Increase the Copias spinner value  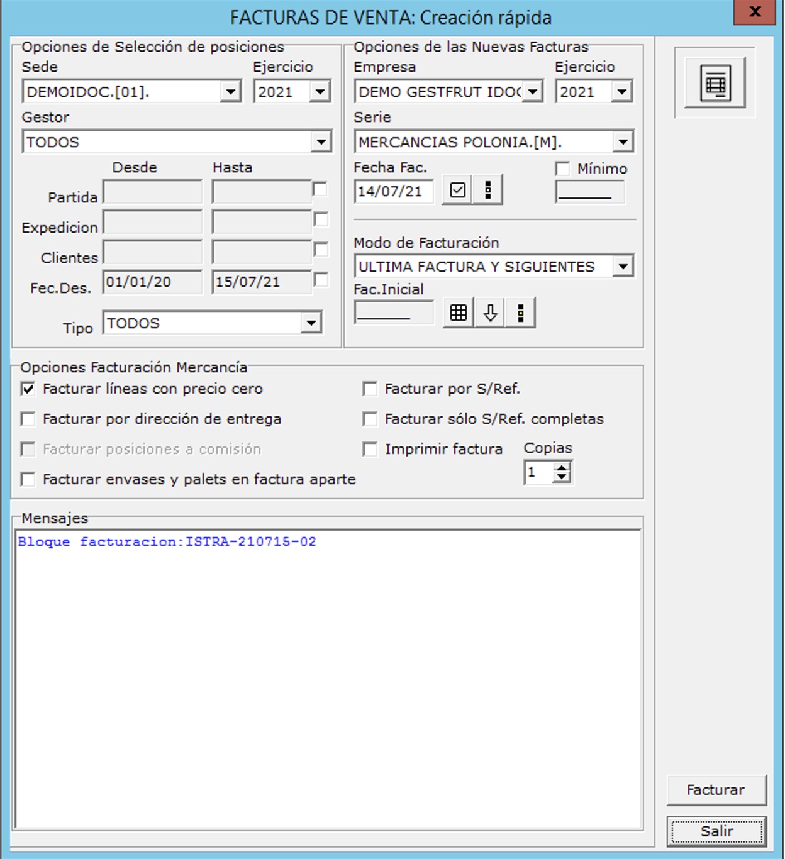562,467
